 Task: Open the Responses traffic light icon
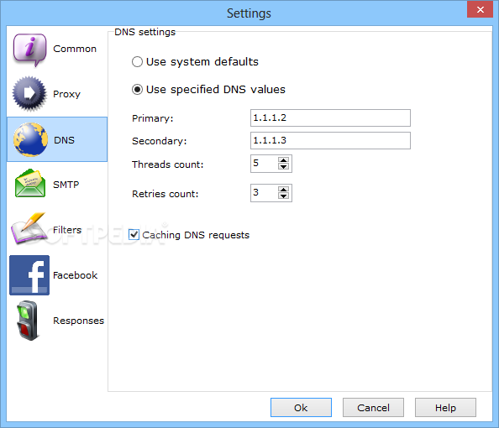(x=29, y=321)
